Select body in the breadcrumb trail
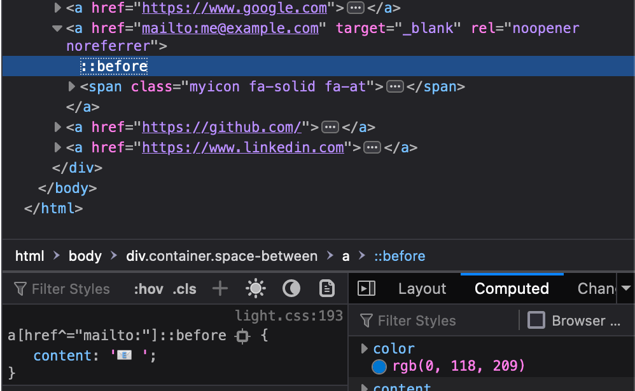The image size is (635, 391). click(85, 256)
